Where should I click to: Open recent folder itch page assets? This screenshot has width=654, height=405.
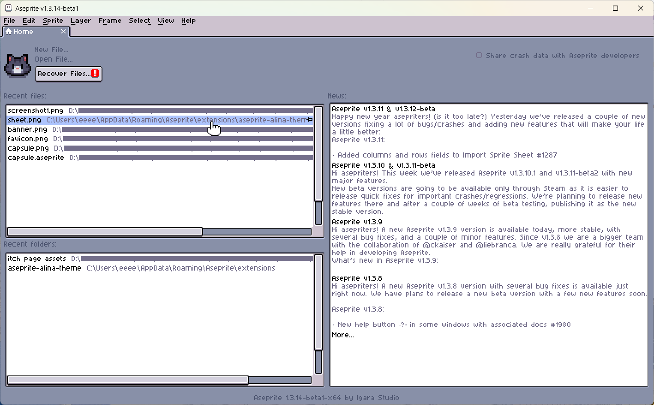(160, 259)
